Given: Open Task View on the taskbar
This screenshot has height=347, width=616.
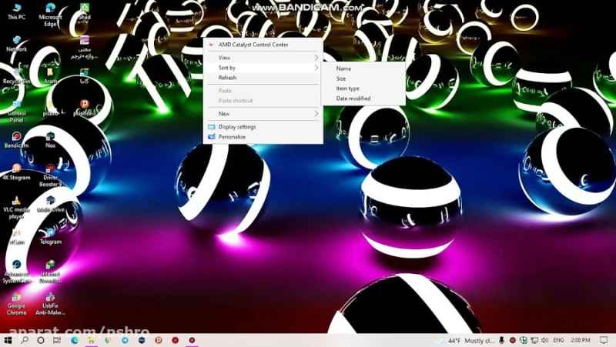Looking at the screenshot, I should pyautogui.click(x=57, y=340).
